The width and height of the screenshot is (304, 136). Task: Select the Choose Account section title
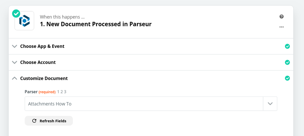[38, 62]
